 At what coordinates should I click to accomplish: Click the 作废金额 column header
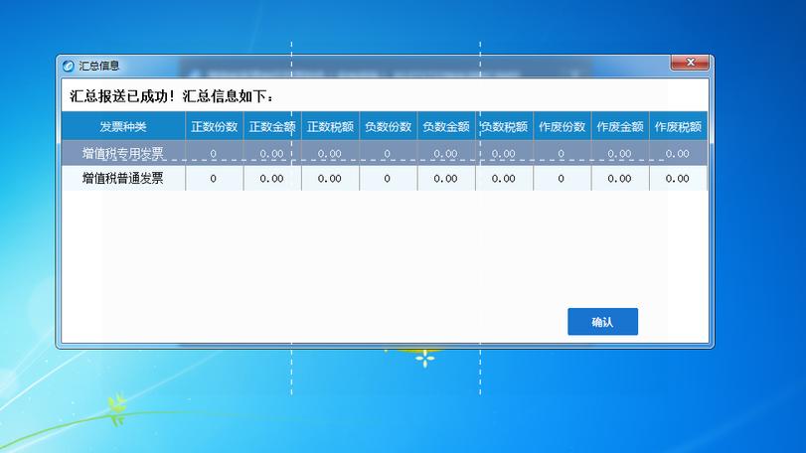click(620, 126)
